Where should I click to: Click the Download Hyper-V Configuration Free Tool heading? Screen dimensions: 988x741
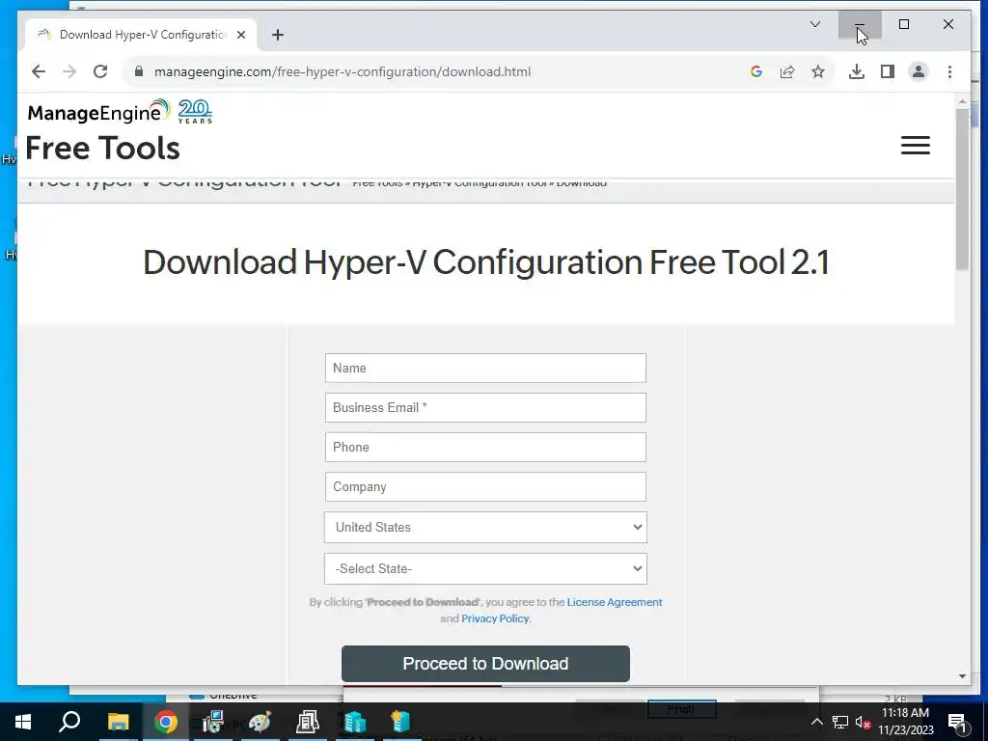tap(486, 262)
